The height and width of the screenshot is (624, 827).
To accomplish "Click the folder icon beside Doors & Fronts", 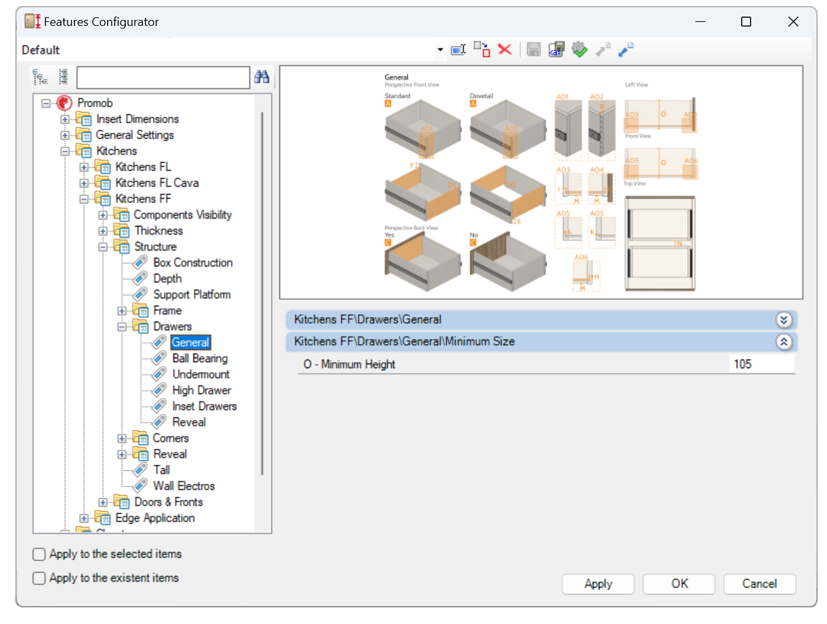I will click(121, 502).
